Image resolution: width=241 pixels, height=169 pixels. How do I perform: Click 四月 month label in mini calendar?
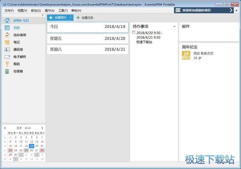(x=19, y=128)
